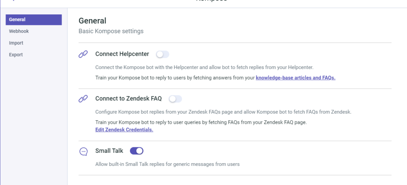Open the Import section
Viewport: 407px width, 185px height.
[x=16, y=43]
